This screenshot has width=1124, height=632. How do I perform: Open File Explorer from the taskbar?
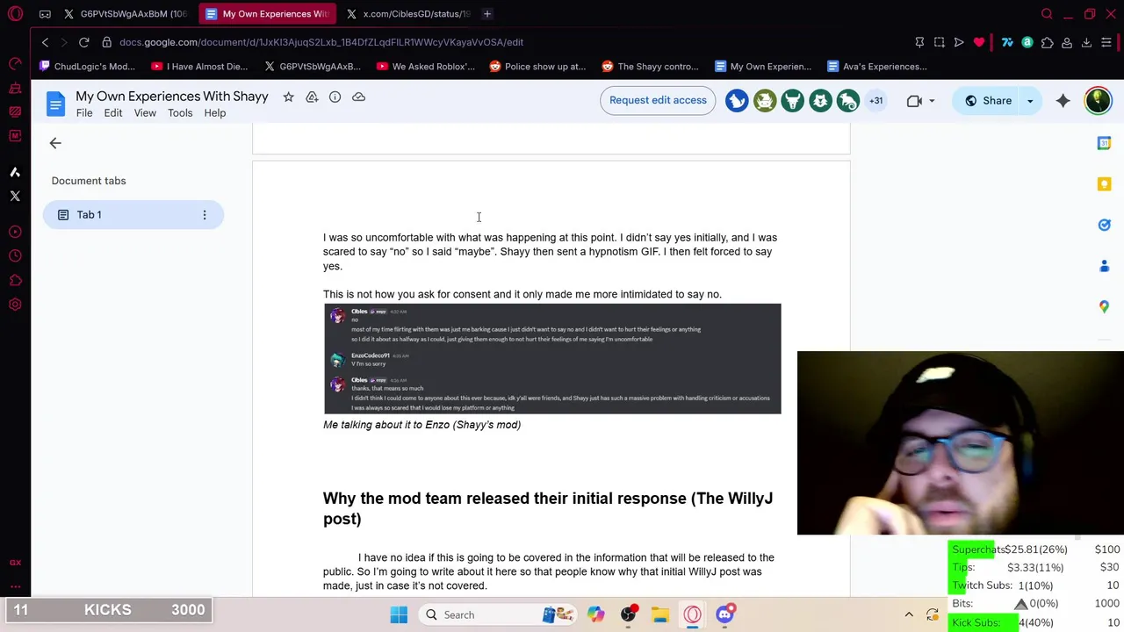[660, 614]
